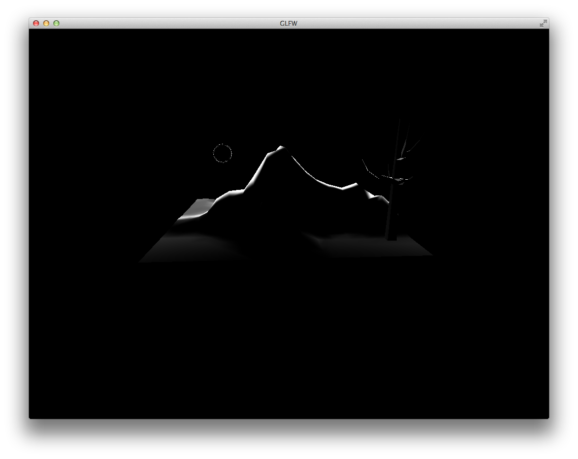Screen dimensions: 578x459
Task: Click the GLFW window title text
Action: tap(288, 23)
